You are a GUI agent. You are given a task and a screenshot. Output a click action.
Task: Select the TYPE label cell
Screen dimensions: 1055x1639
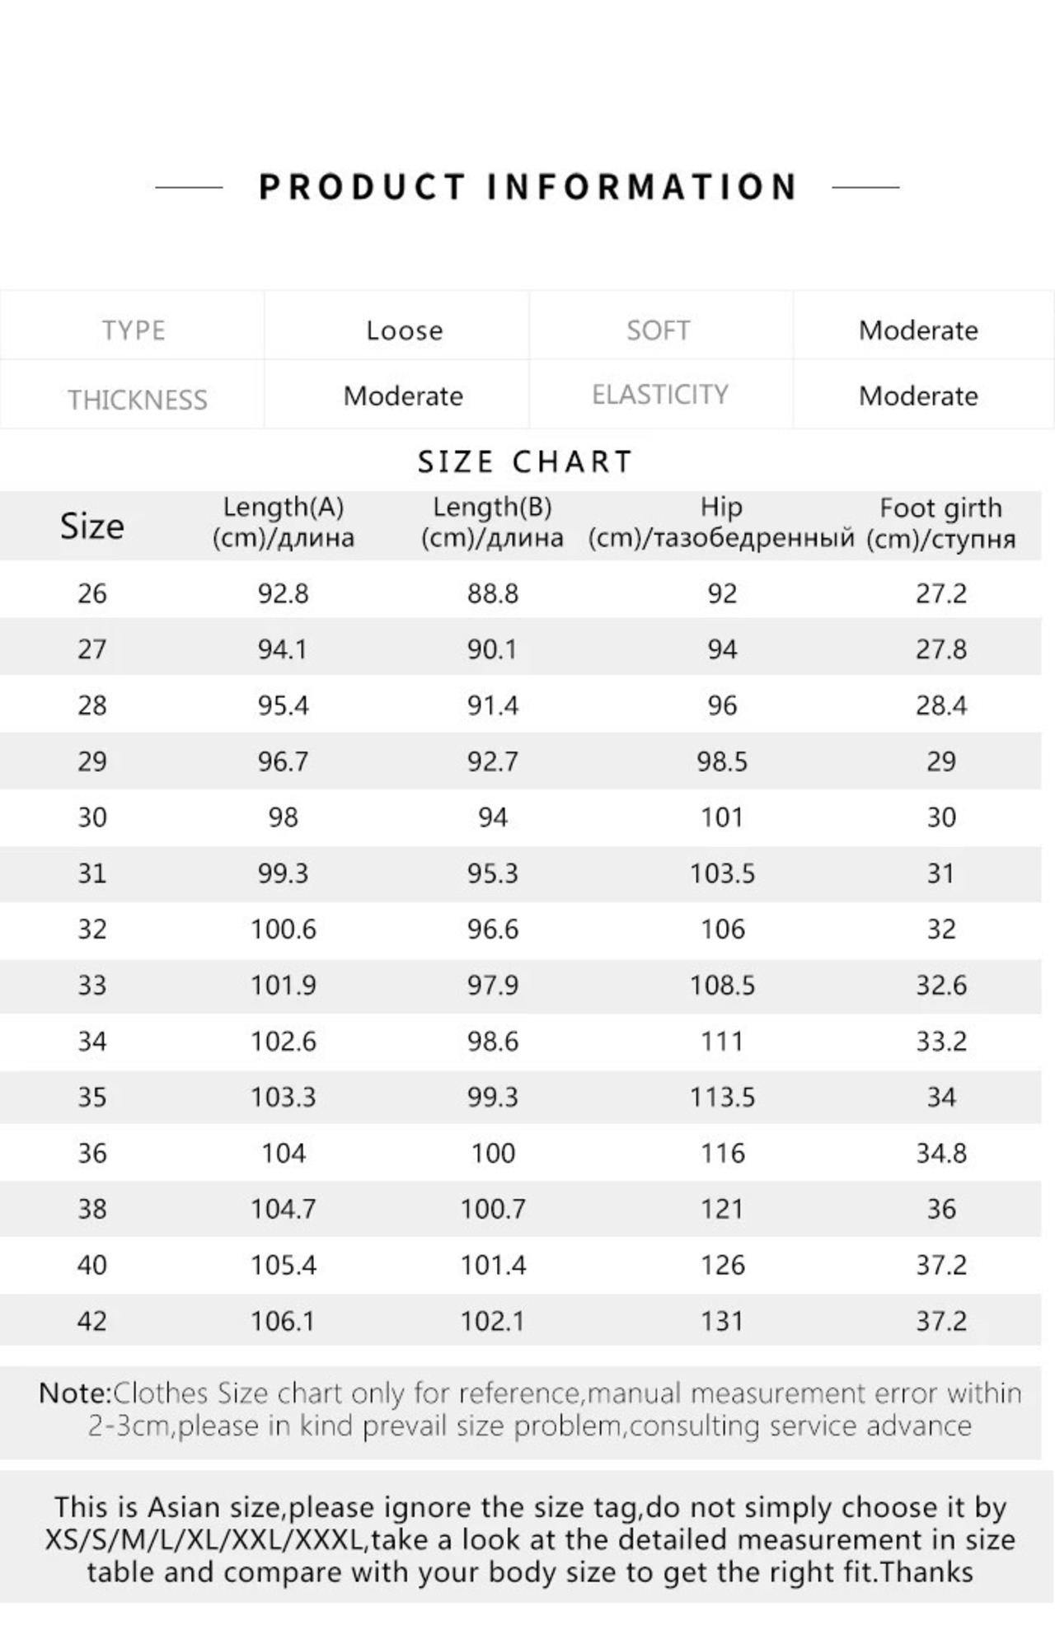click(x=134, y=330)
